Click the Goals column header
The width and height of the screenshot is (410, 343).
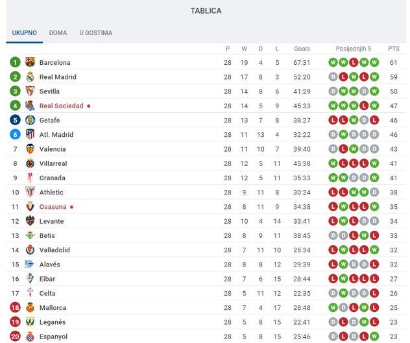tap(302, 49)
